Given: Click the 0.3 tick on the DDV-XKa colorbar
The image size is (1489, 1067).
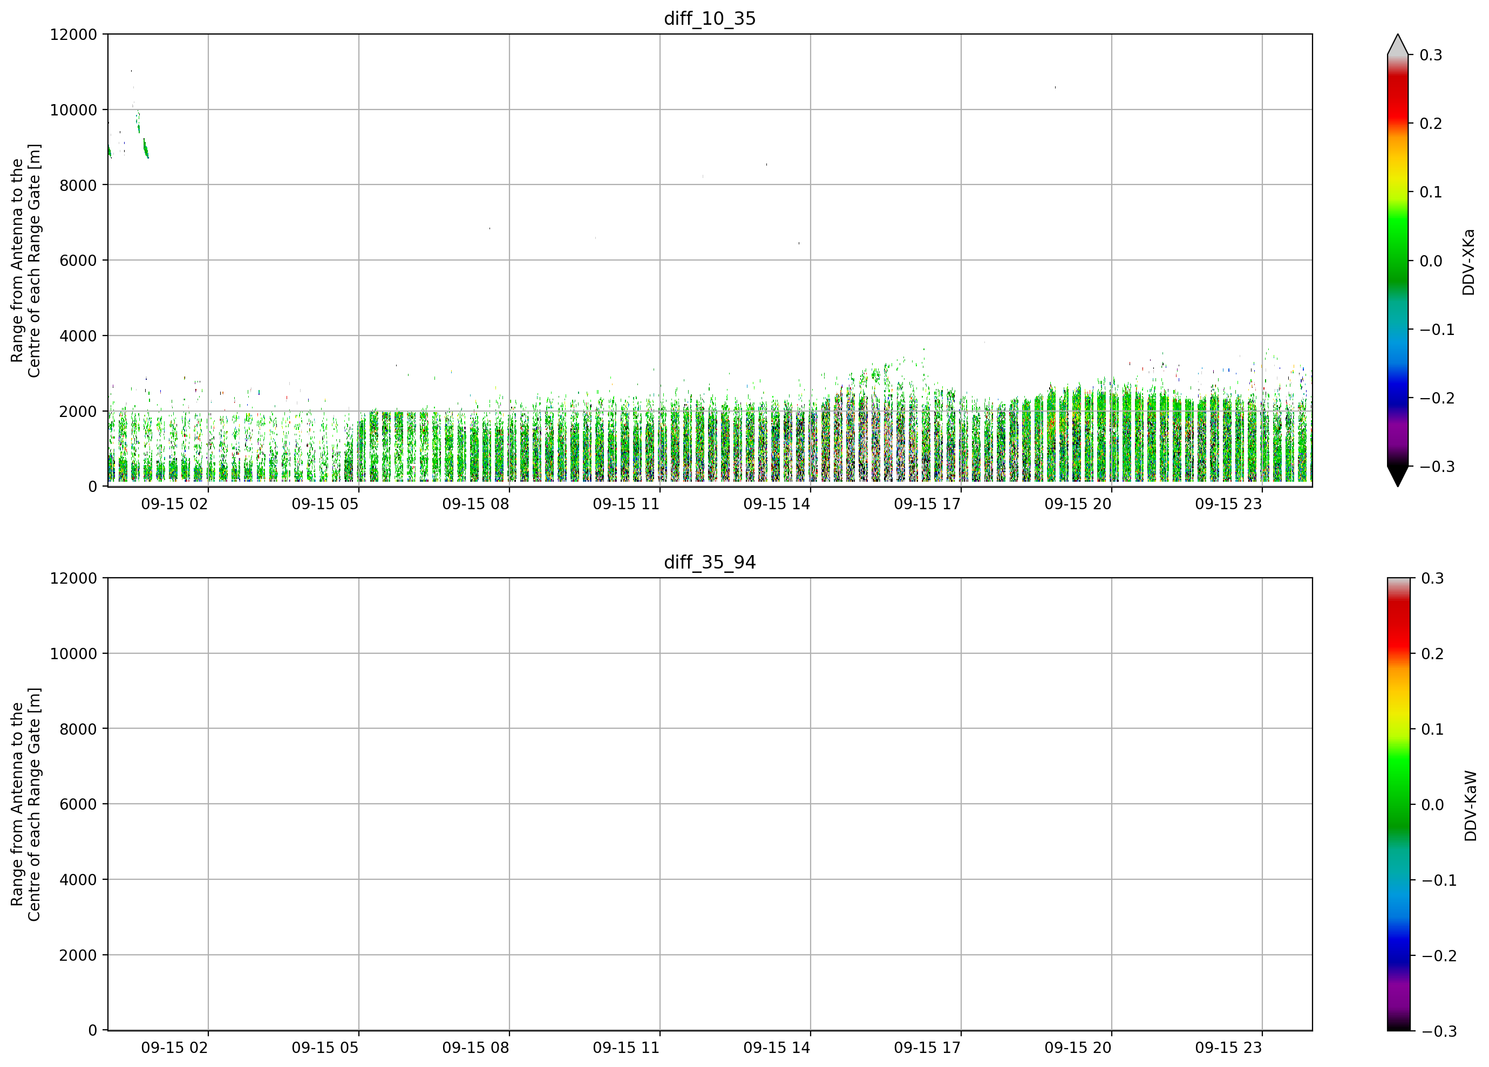Looking at the screenshot, I should pos(1431,55).
